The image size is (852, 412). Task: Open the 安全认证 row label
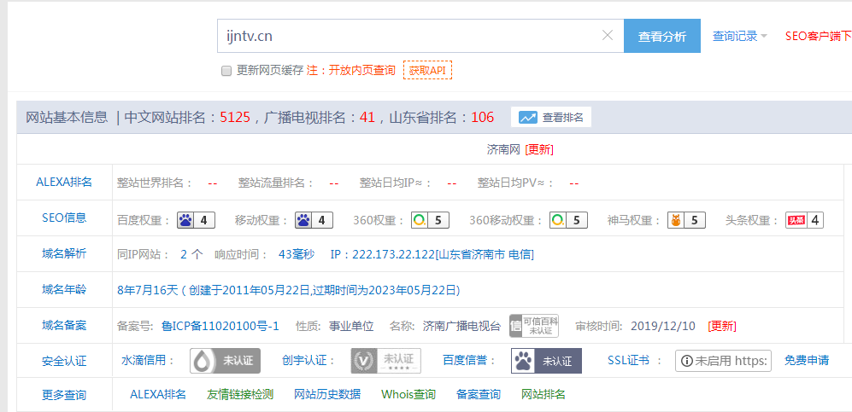pos(64,361)
